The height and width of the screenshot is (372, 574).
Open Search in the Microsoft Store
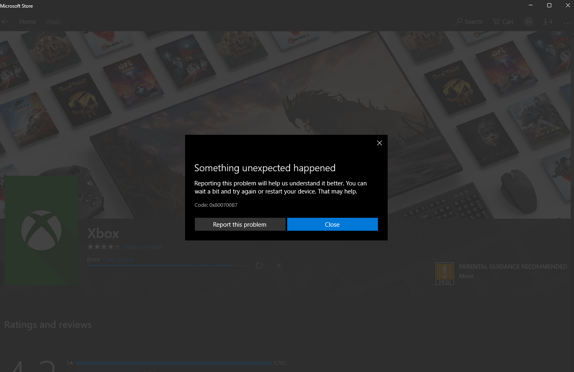pyautogui.click(x=469, y=21)
